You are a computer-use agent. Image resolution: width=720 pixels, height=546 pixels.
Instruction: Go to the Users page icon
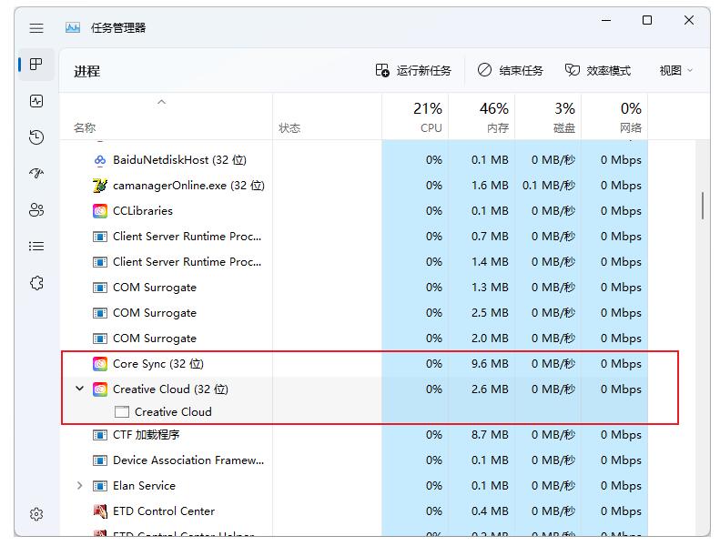pyautogui.click(x=36, y=210)
